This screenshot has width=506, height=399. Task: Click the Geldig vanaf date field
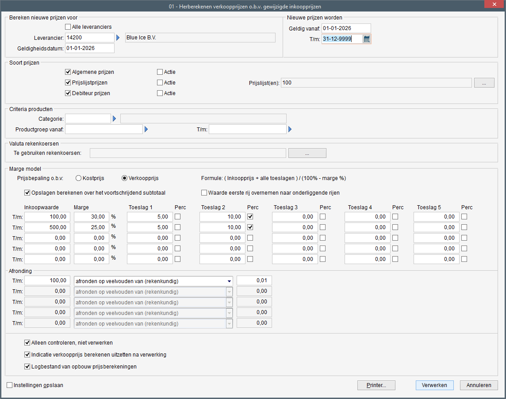[346, 28]
